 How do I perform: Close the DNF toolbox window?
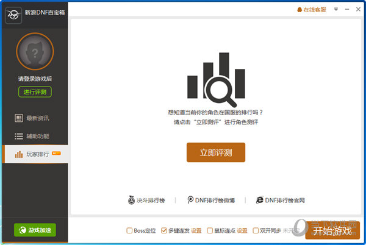pos(358,9)
